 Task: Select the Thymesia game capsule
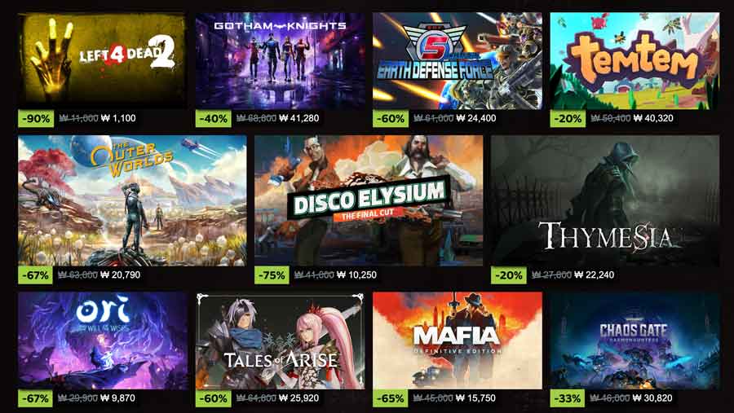[605, 200]
